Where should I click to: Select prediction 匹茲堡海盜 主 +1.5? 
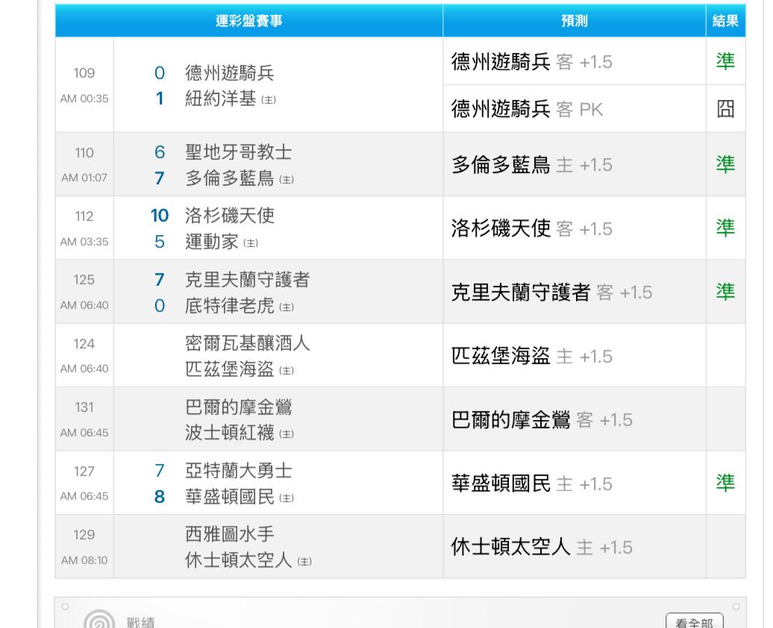coord(531,356)
